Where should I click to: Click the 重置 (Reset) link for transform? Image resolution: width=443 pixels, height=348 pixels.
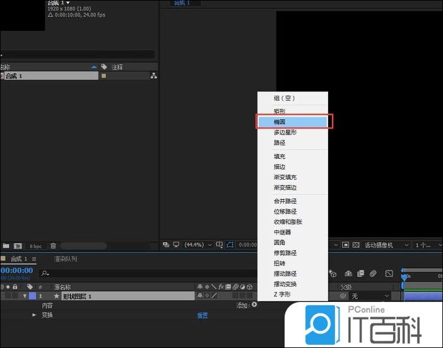pos(203,315)
